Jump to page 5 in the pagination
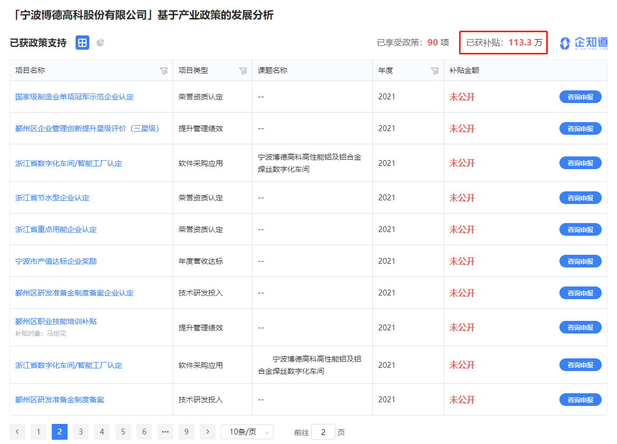617x444 pixels. (123, 432)
